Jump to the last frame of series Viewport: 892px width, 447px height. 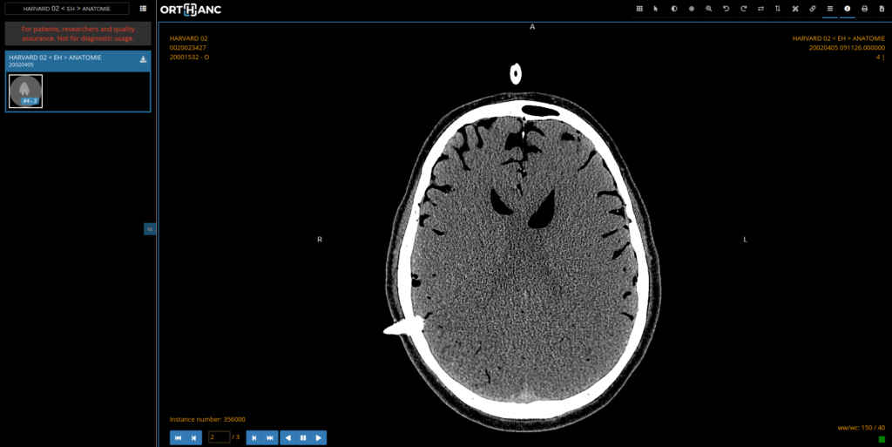(270, 437)
